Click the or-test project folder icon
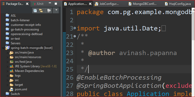Viewport: 195px width, 97px height. pos(7,38)
